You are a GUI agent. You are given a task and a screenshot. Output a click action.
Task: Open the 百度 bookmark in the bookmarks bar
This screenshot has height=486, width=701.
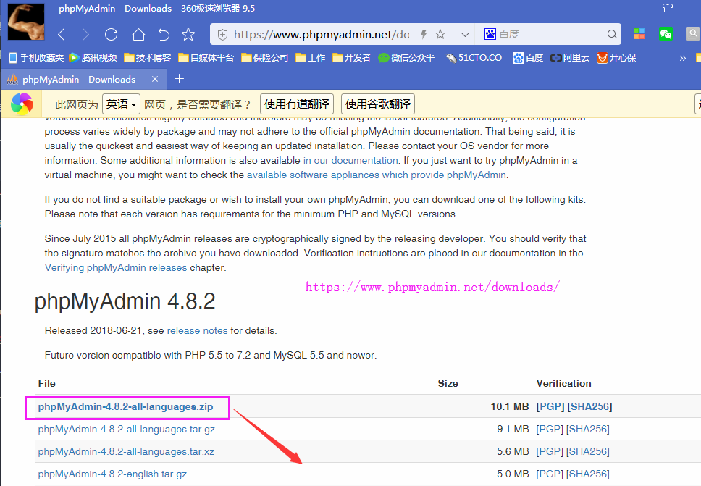click(x=528, y=58)
